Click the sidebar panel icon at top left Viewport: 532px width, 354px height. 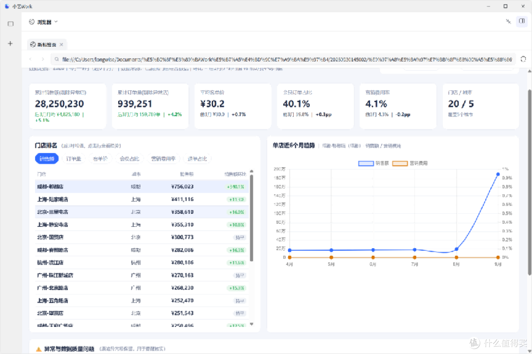pyautogui.click(x=10, y=24)
